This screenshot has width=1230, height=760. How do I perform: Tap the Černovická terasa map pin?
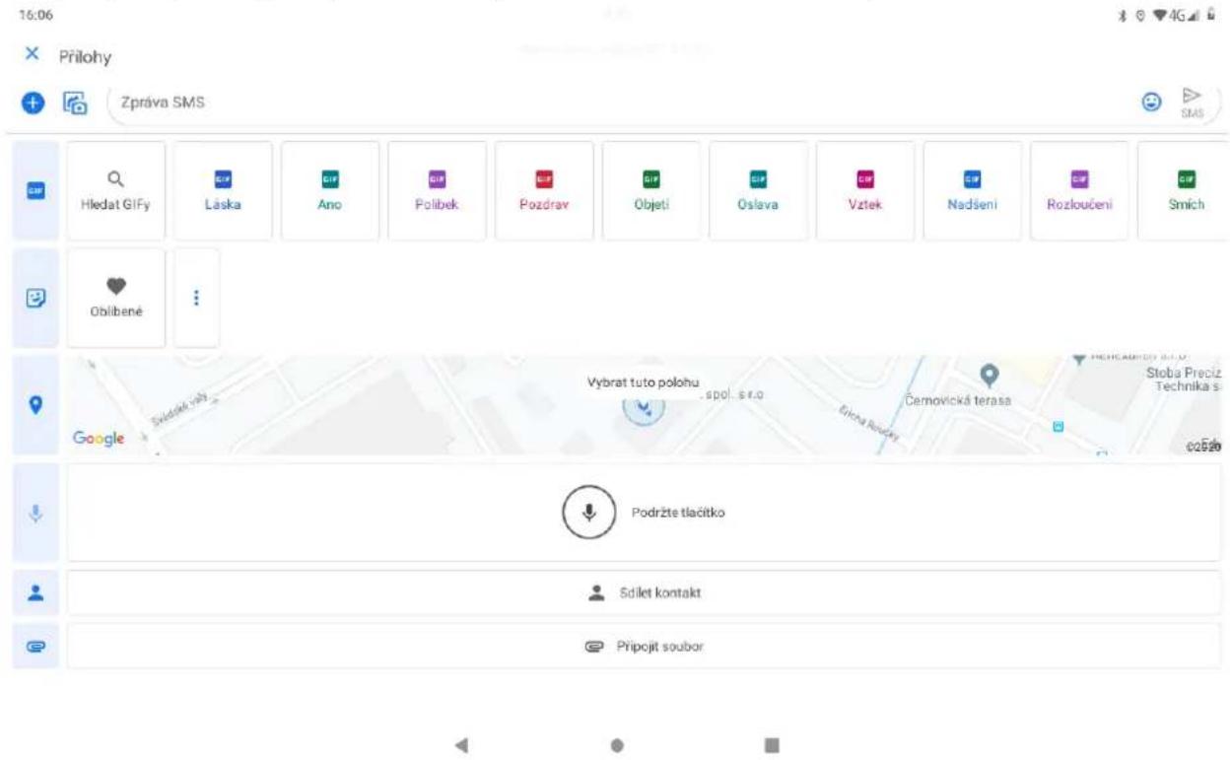click(x=991, y=375)
